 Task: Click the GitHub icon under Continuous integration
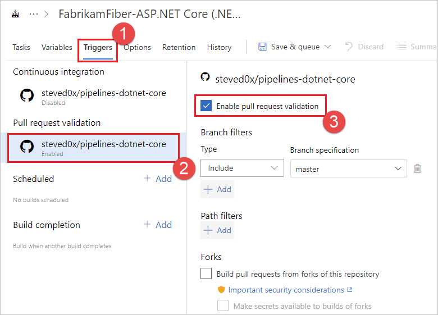click(x=26, y=96)
